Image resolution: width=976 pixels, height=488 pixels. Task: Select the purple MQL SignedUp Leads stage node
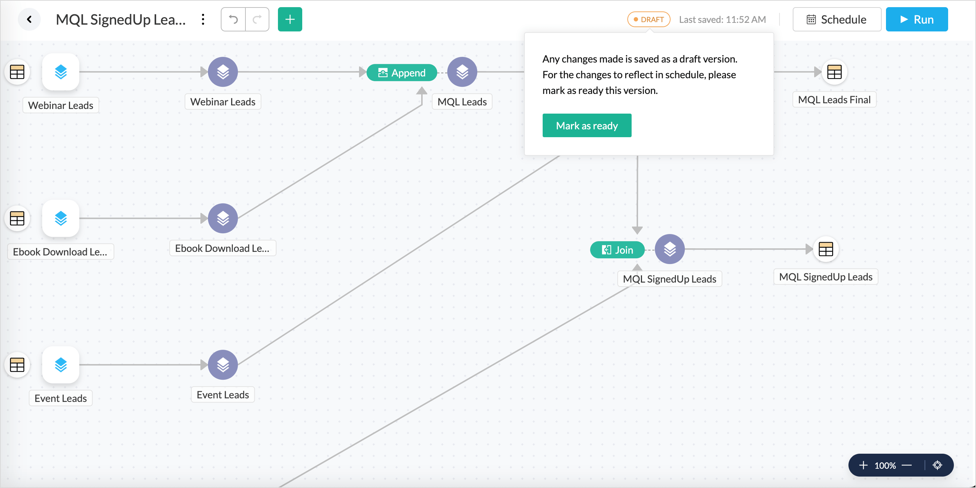click(x=669, y=249)
